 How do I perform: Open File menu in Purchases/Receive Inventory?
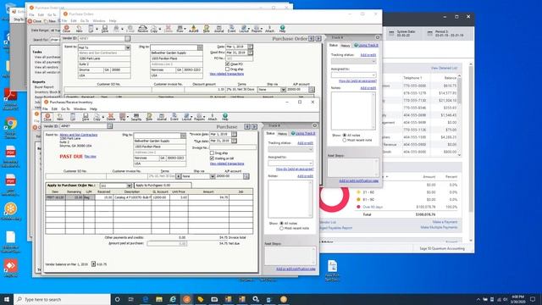(x=45, y=109)
